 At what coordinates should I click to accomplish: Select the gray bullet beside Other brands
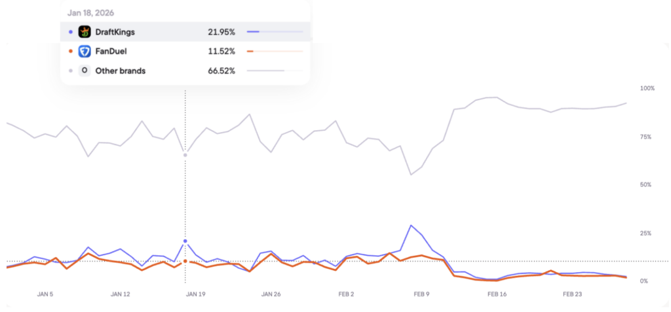click(x=71, y=71)
